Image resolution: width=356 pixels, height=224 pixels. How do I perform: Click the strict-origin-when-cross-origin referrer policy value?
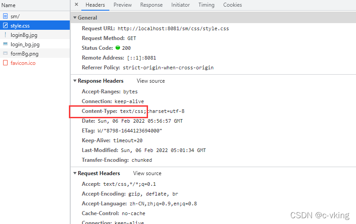pyautogui.click(x=168, y=68)
